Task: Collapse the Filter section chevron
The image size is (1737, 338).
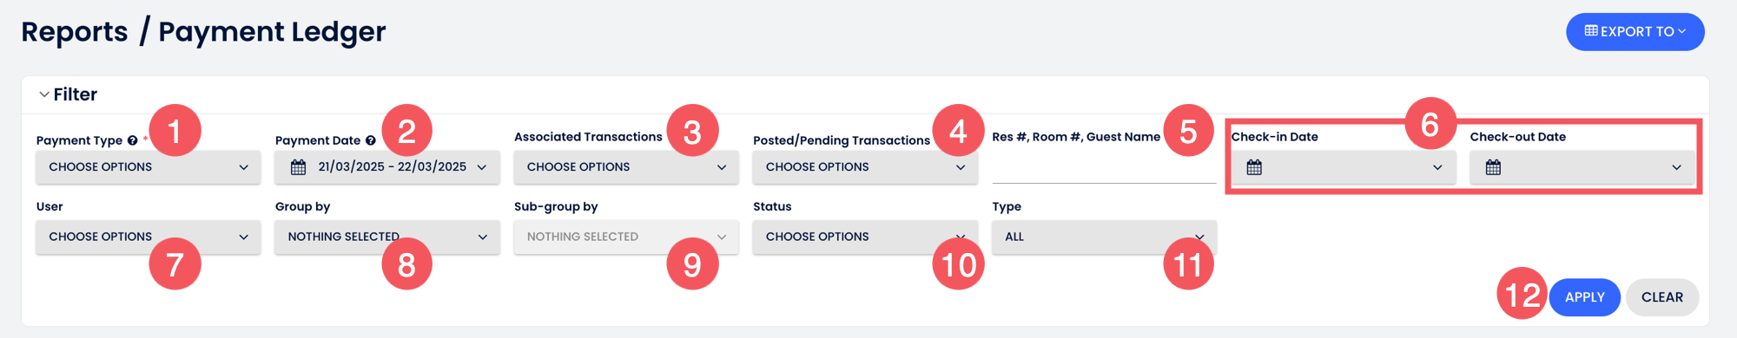Action: pos(43,94)
